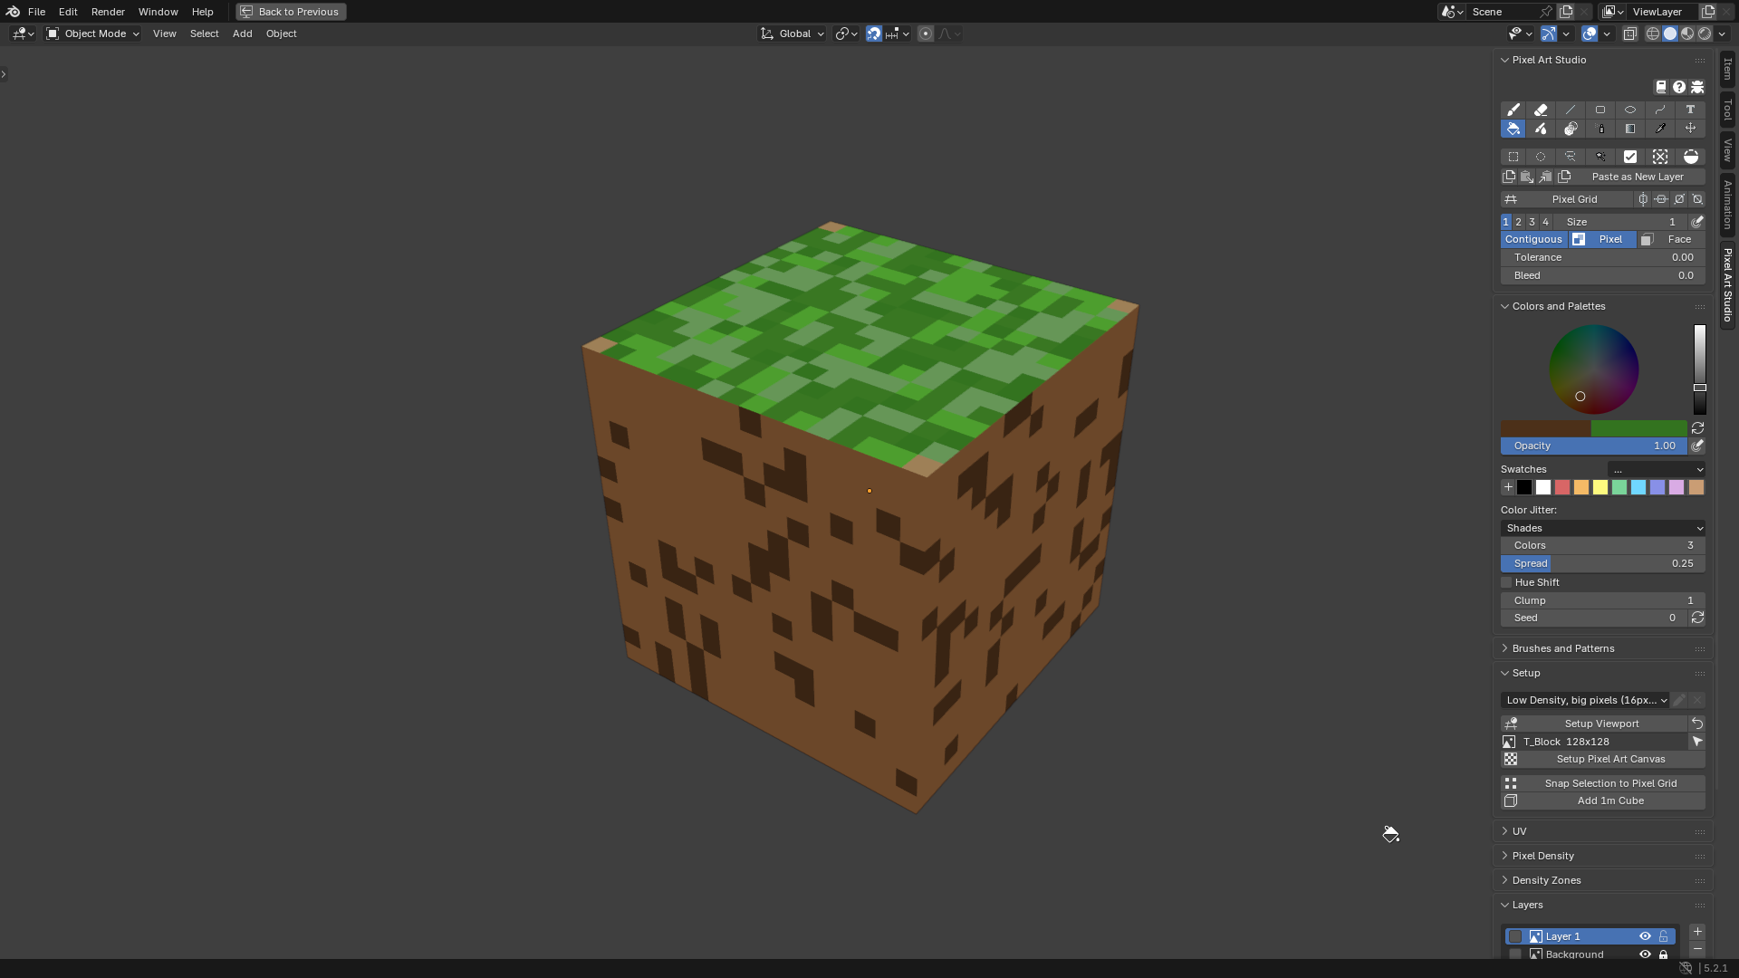Pick the Ellipse shape tool

tap(1630, 110)
